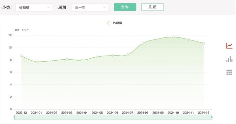Click the 2024-05 data point
Viewport: 236px width, 124px height.
pyautogui.click(x=97, y=57)
